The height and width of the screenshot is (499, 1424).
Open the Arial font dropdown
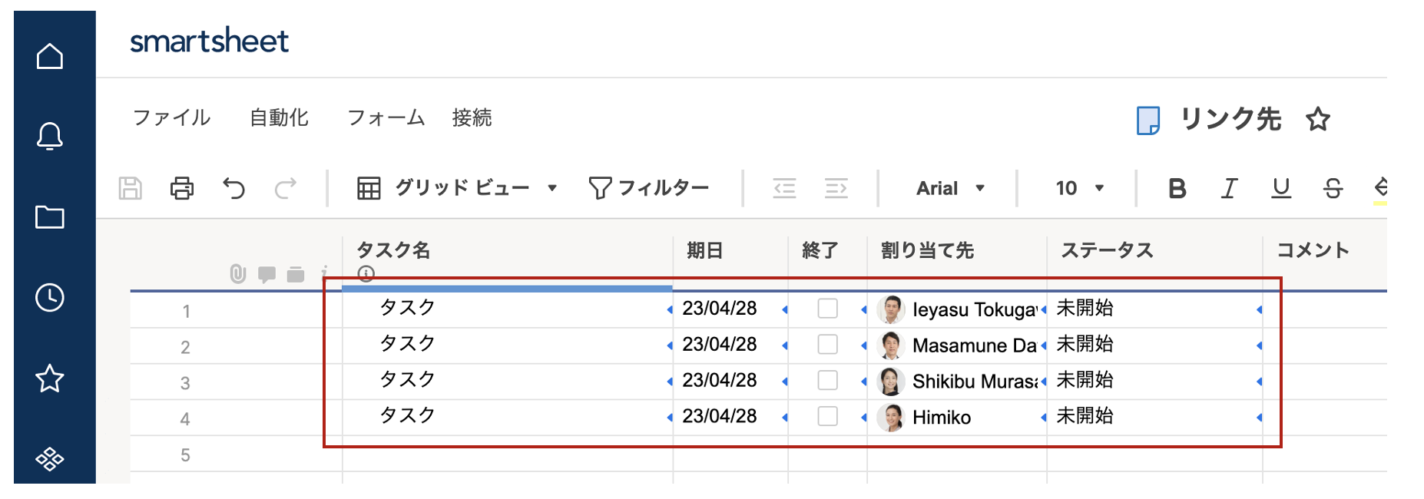pyautogui.click(x=950, y=188)
